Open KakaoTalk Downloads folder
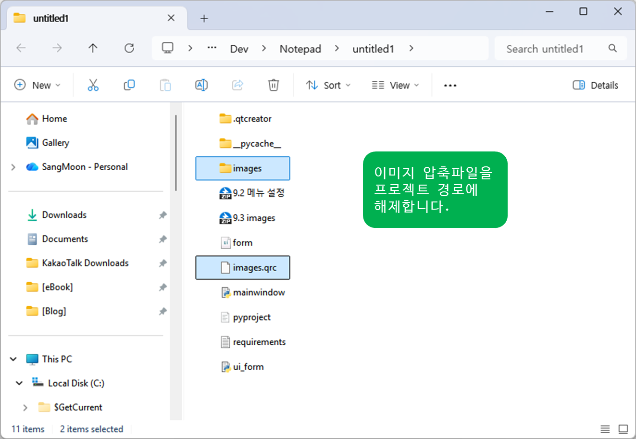The image size is (636, 439). coord(78,263)
